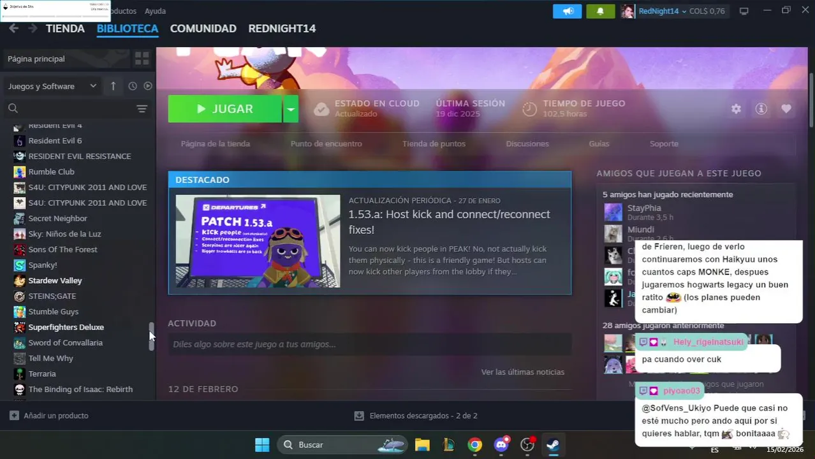
Task: Select Sword of Convallaria in library
Action: pyautogui.click(x=65, y=342)
